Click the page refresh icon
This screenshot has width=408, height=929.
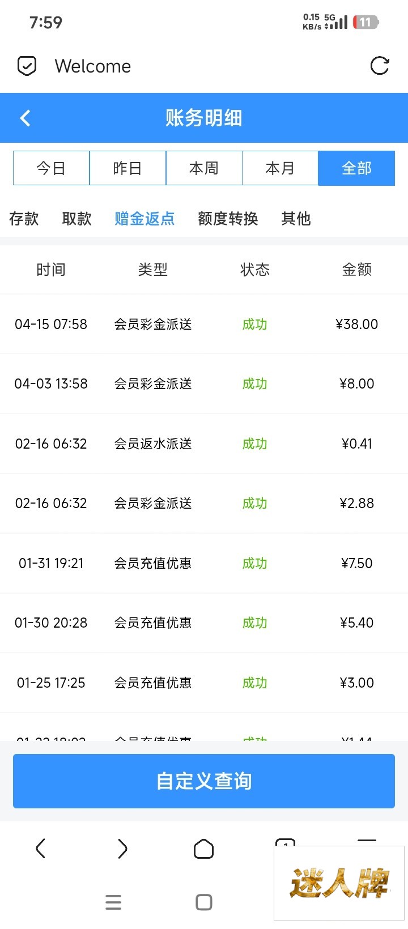[x=379, y=66]
